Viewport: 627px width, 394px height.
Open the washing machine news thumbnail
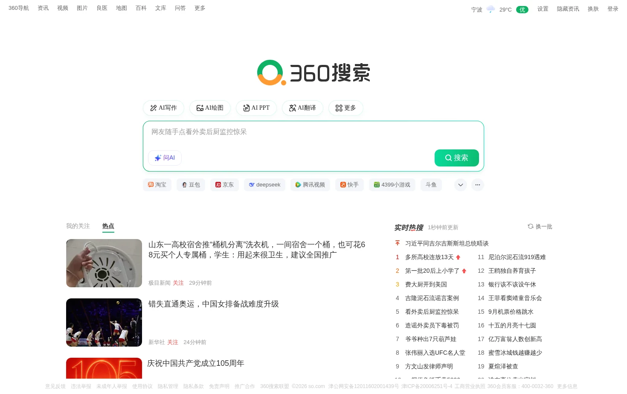coord(104,263)
